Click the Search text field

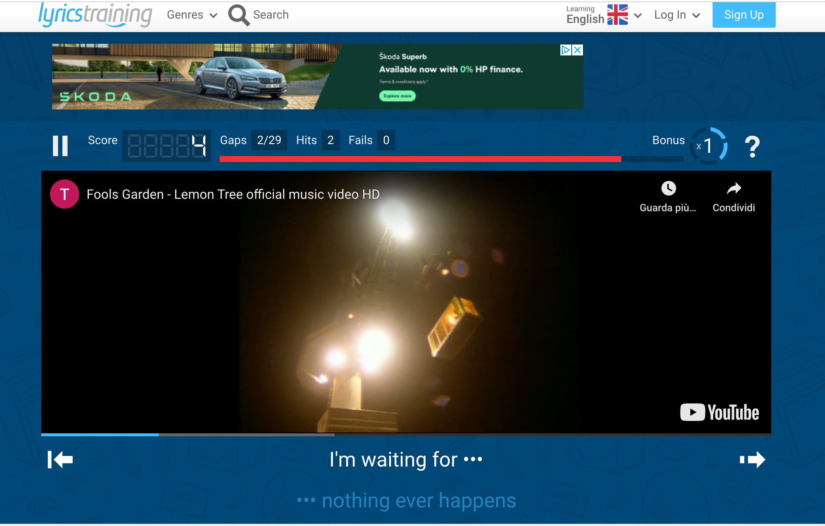pyautogui.click(x=271, y=15)
